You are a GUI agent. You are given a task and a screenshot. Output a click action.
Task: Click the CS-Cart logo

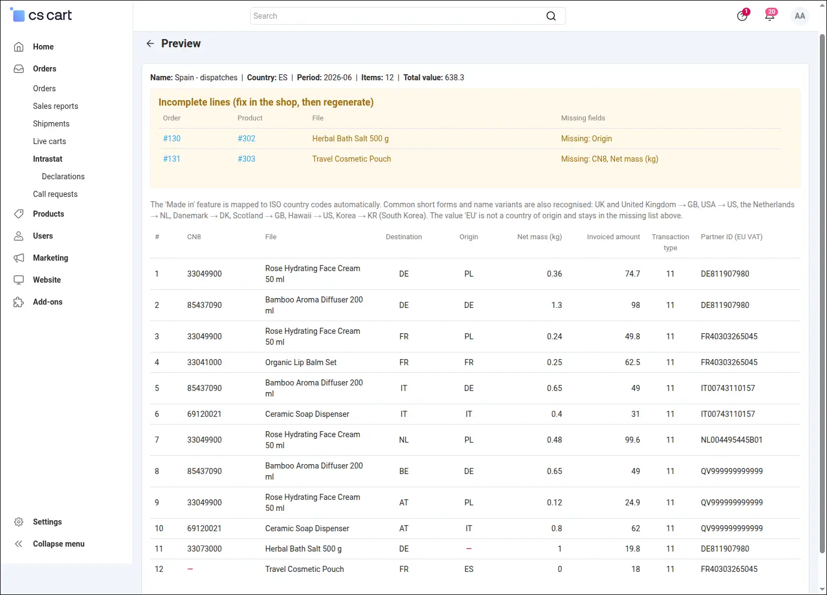(x=41, y=15)
